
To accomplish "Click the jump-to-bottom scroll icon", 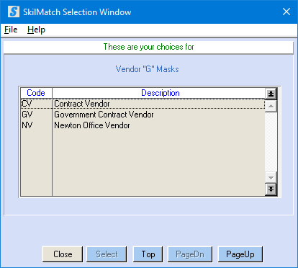I will pyautogui.click(x=271, y=189).
